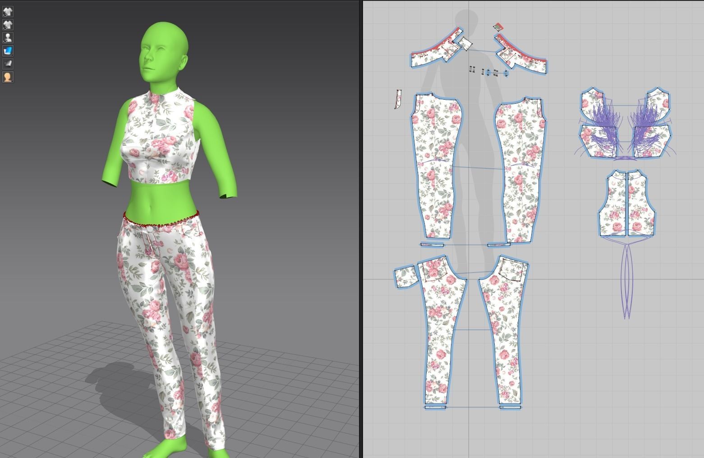The width and height of the screenshot is (704, 458).
Task: Click the gray fabric thickness render icon
Action: tap(8, 64)
